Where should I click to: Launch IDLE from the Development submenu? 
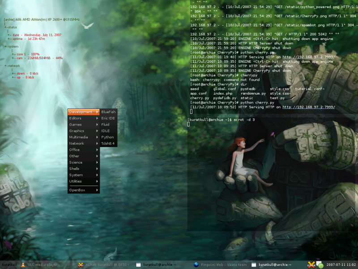click(108, 131)
